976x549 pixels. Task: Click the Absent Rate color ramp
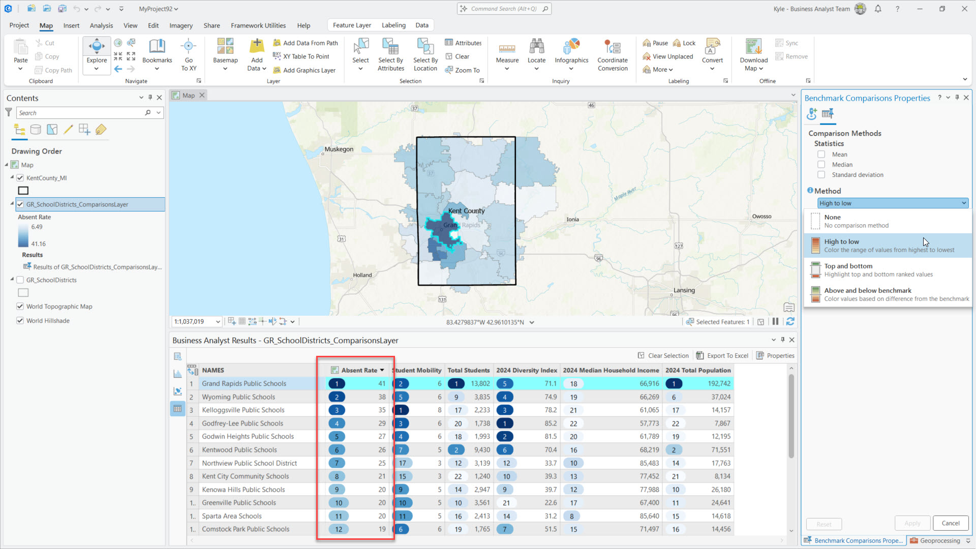pos(23,235)
